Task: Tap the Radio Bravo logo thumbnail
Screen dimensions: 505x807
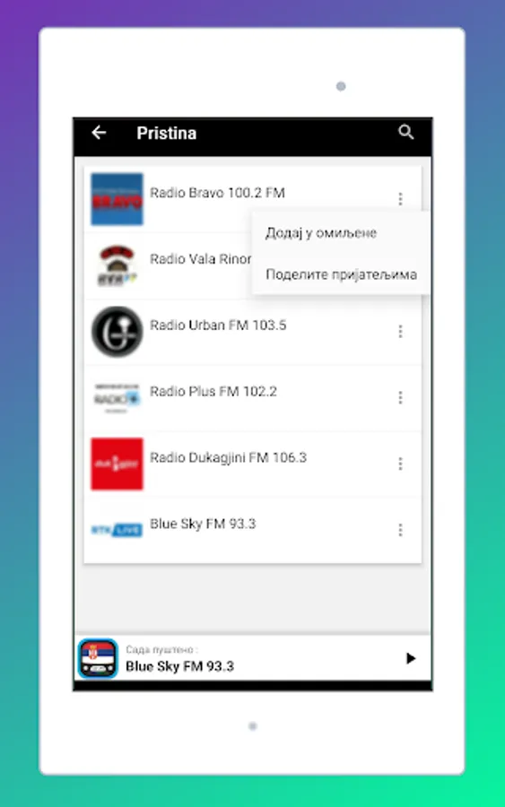Action: (x=117, y=199)
